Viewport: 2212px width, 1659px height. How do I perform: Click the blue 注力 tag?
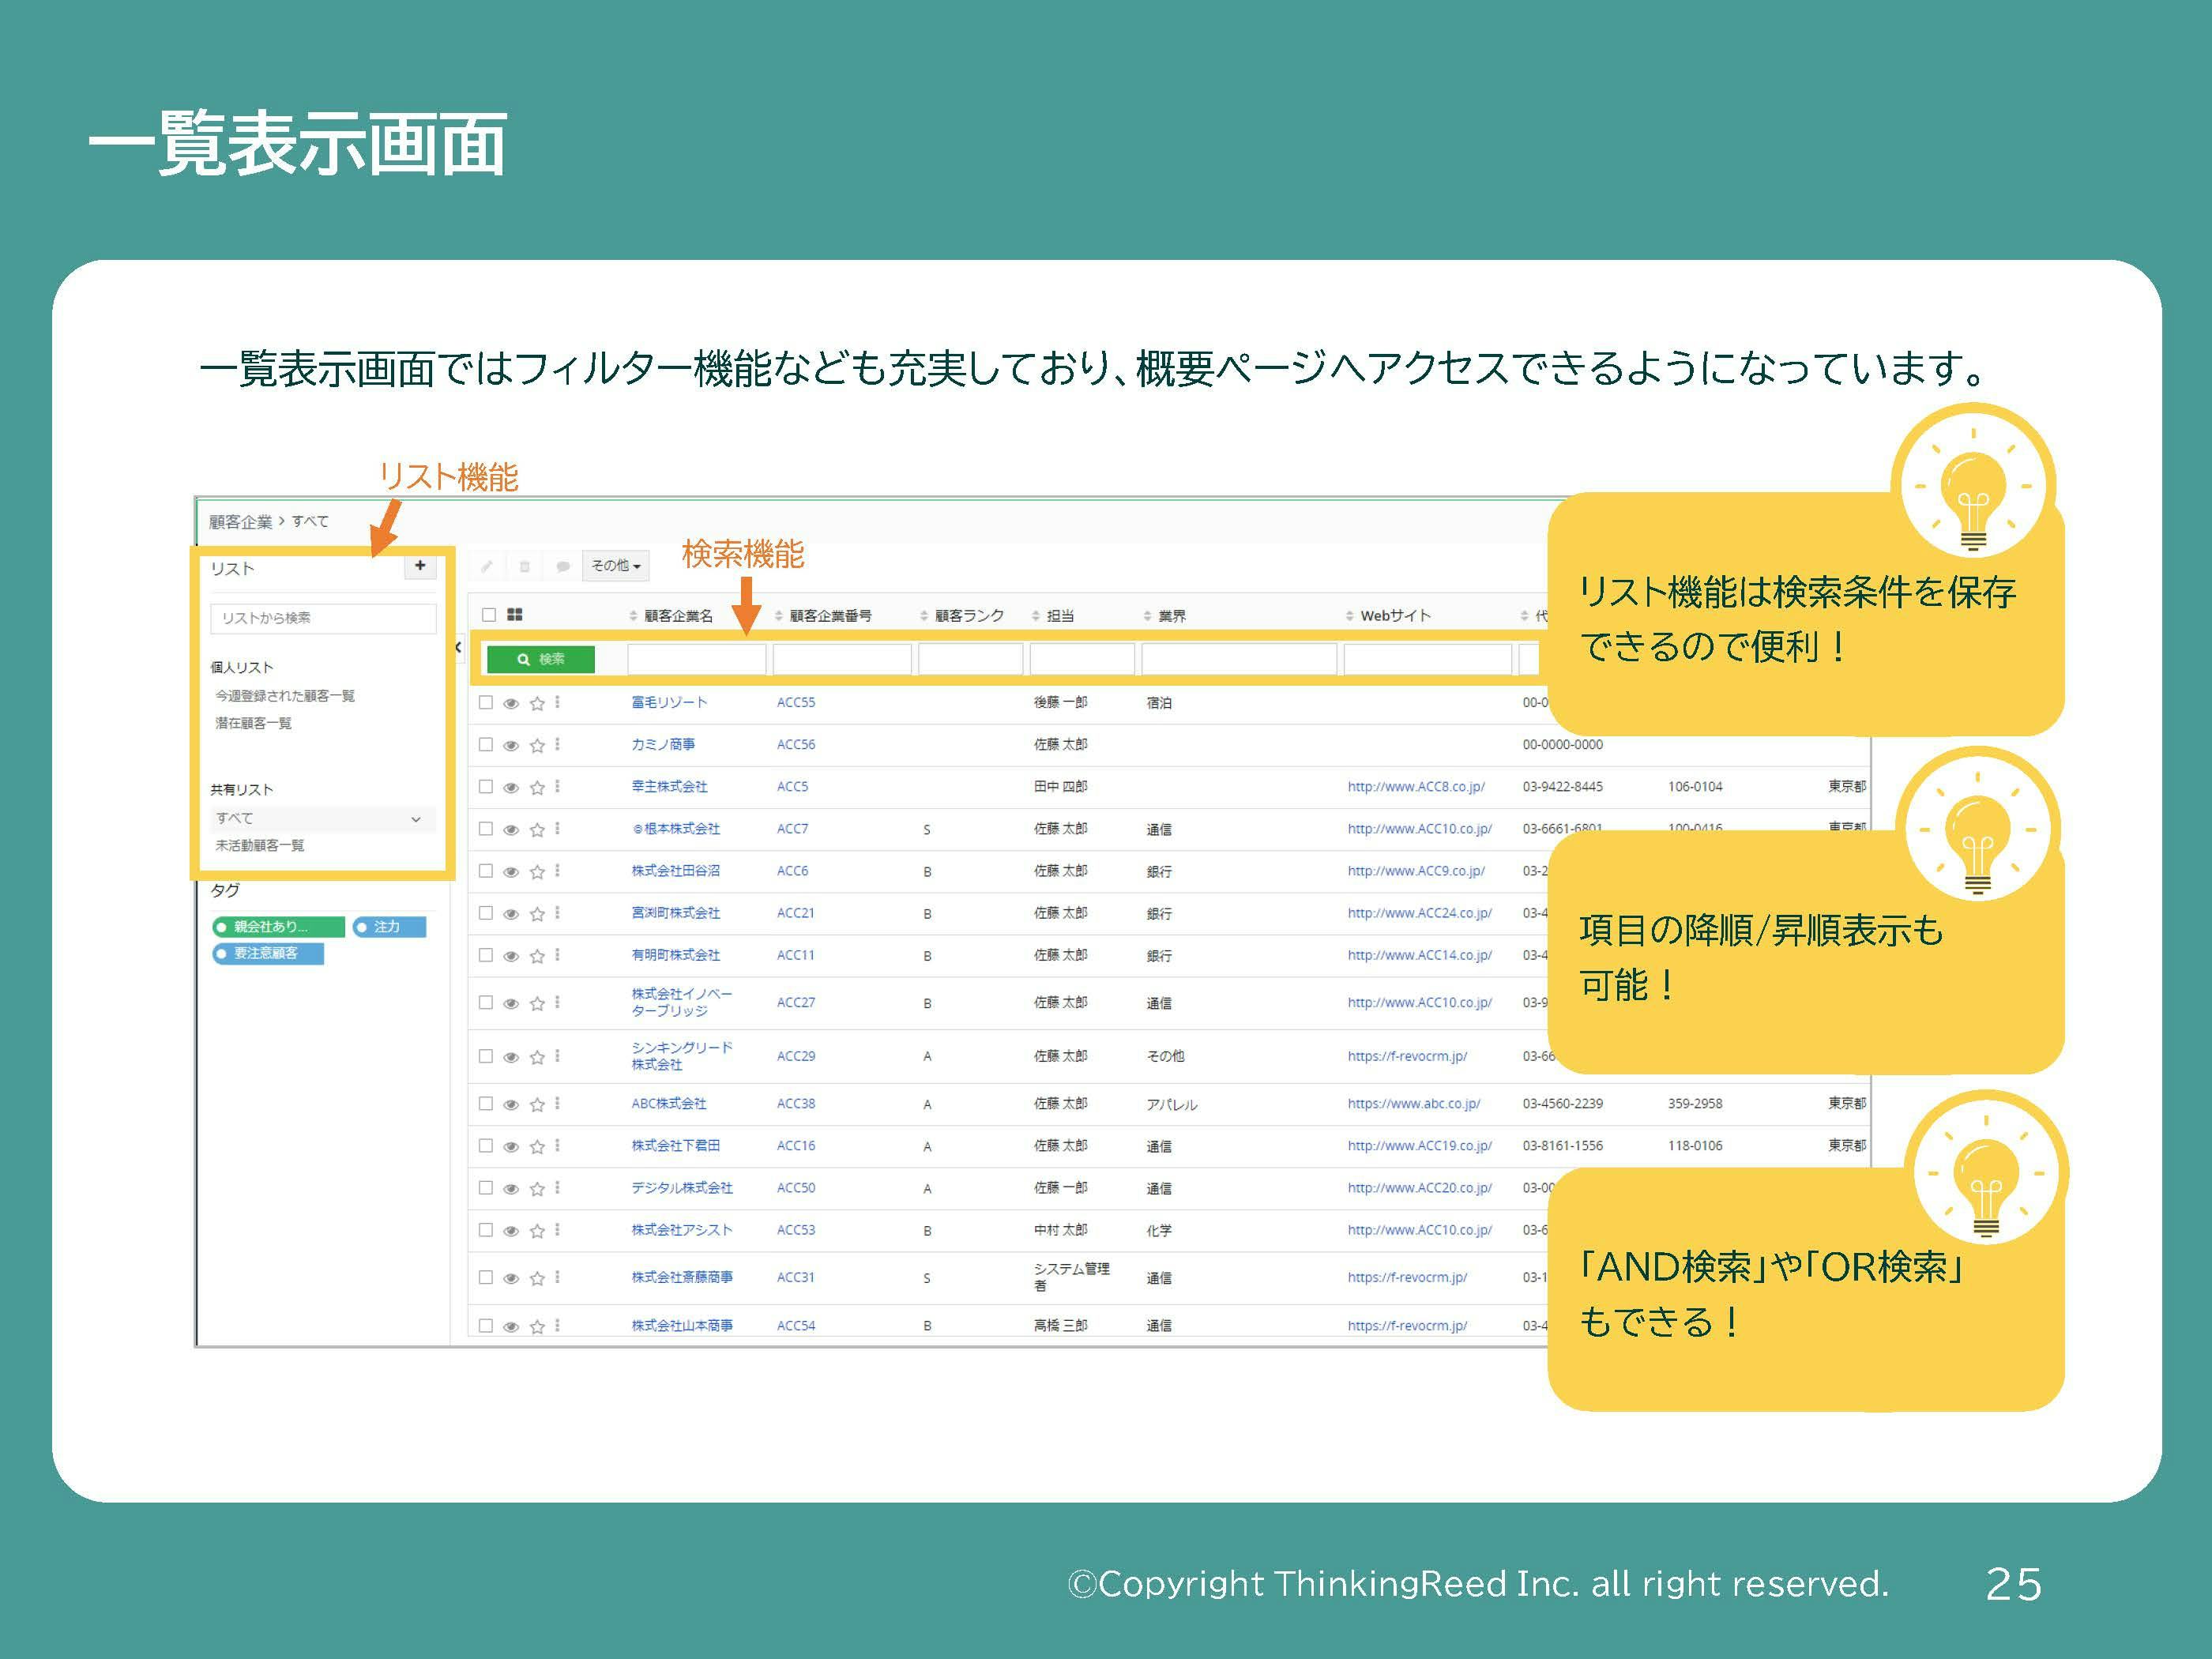coord(389,927)
